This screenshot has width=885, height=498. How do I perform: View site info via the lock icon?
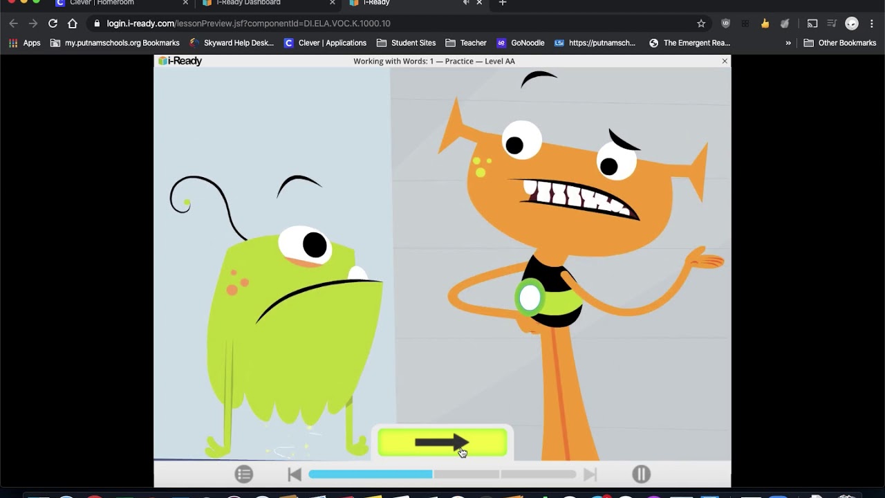click(97, 24)
